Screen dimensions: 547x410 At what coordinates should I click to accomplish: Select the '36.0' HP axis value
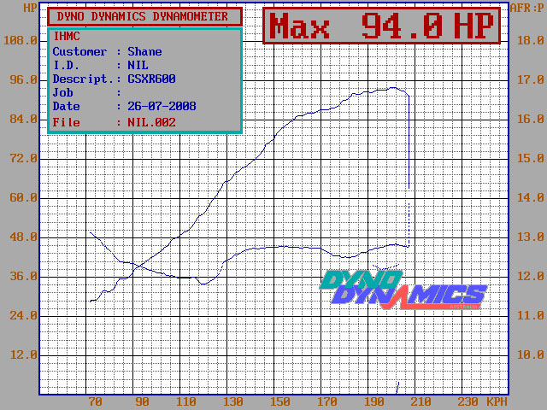pos(23,277)
